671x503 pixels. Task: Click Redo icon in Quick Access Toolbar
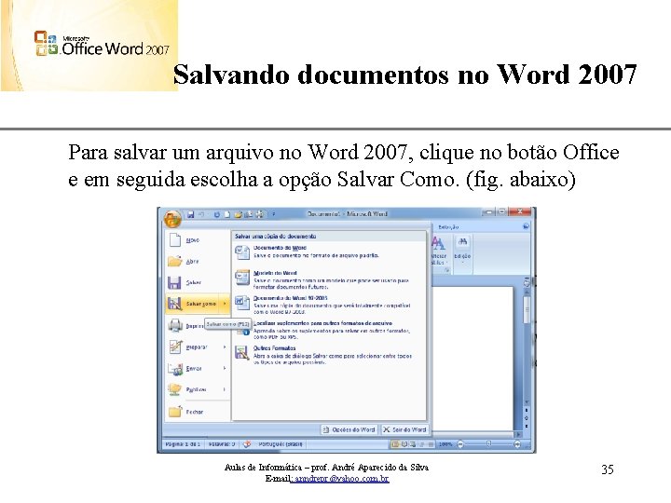click(x=217, y=214)
